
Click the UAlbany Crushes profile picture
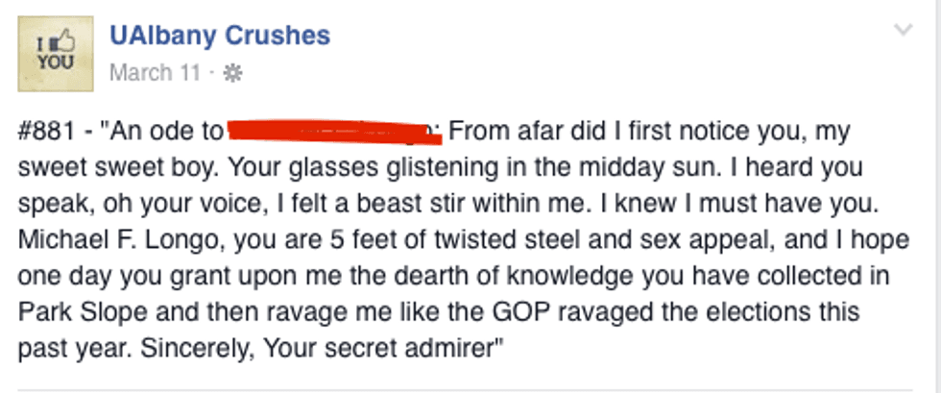pos(56,54)
